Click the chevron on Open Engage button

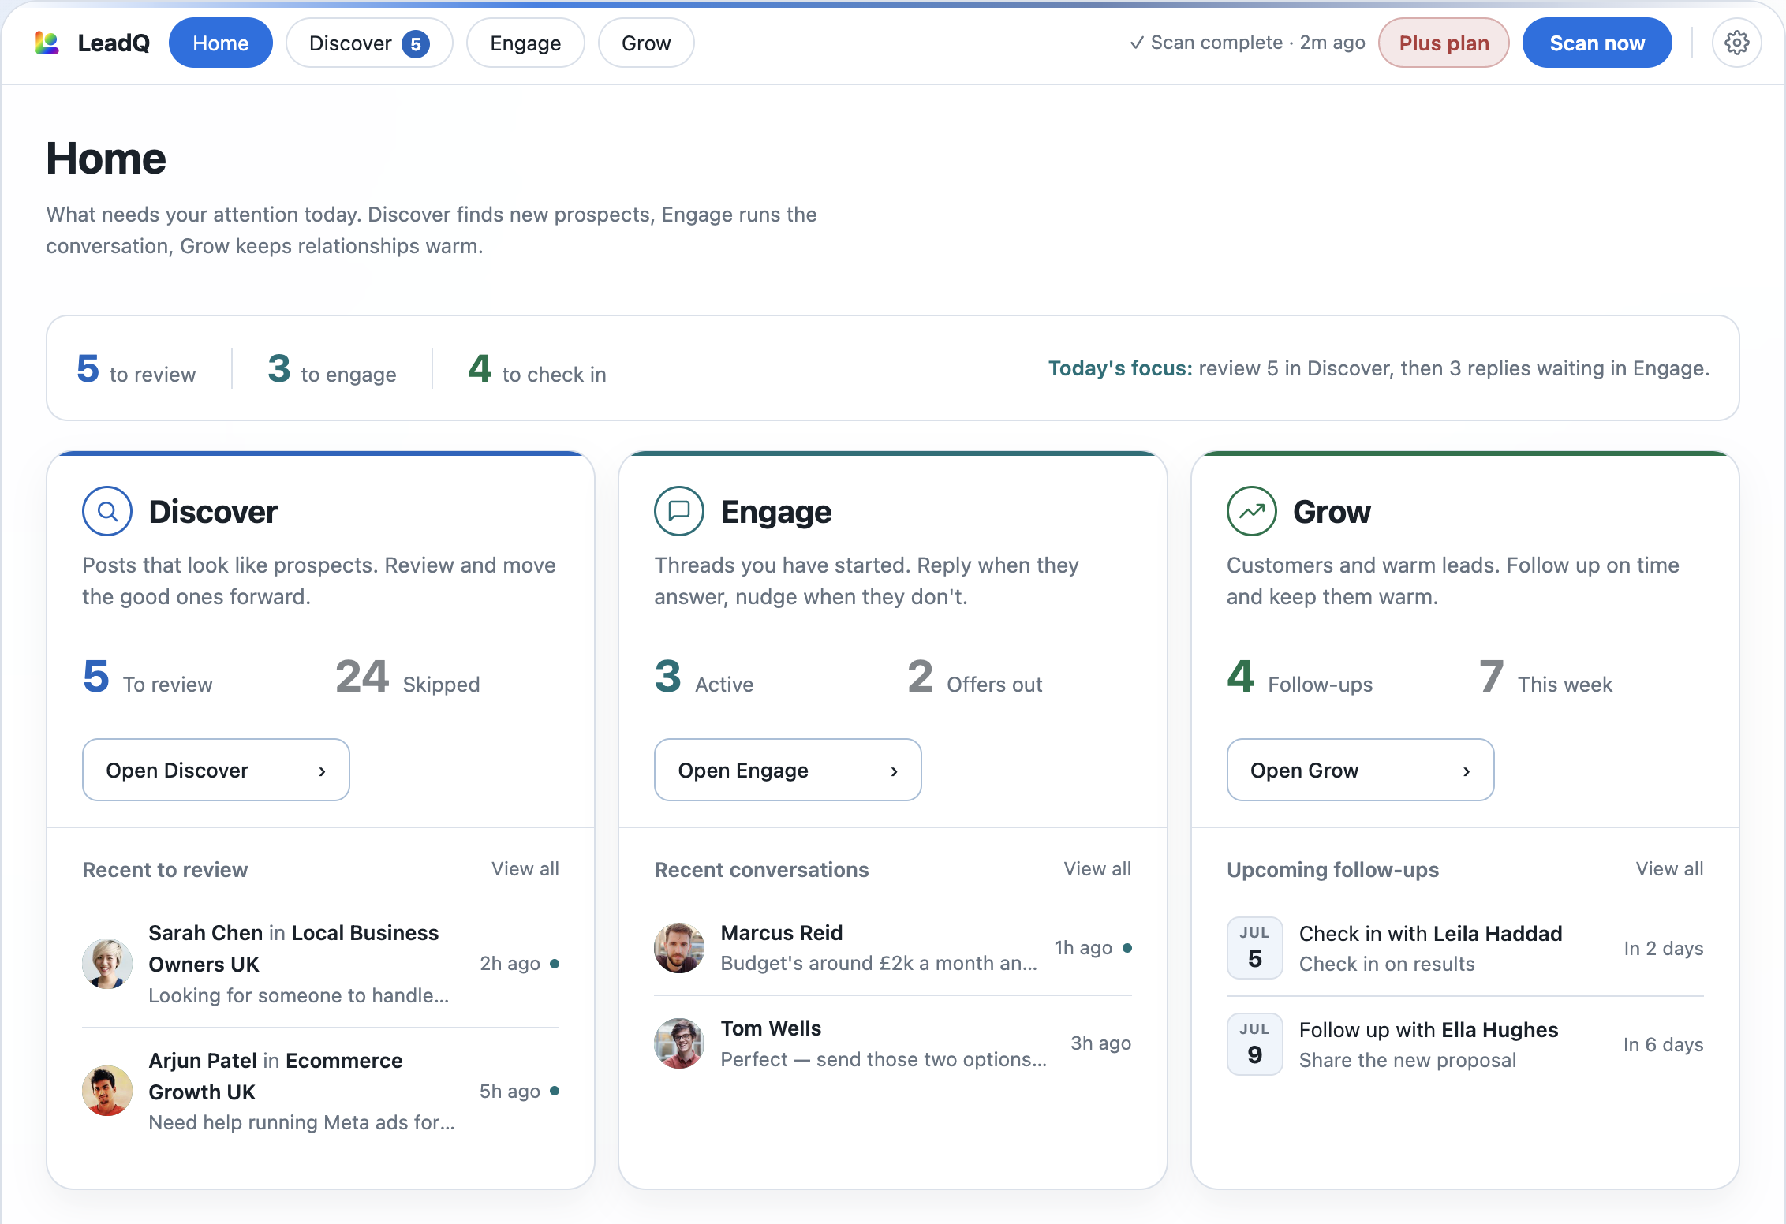[894, 771]
